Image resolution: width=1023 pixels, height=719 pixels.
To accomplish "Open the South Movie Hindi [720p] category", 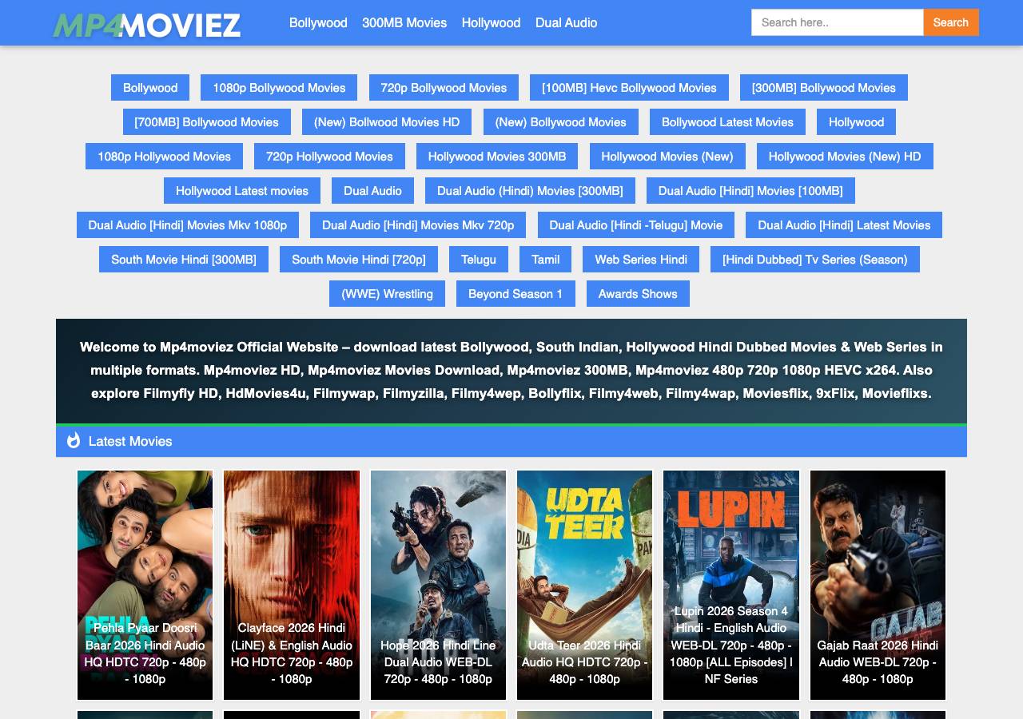I will 359,260.
